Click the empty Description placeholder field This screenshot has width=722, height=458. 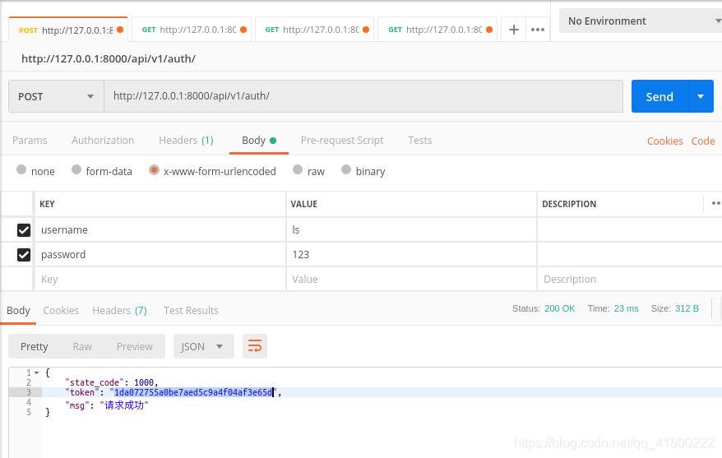[x=629, y=280]
